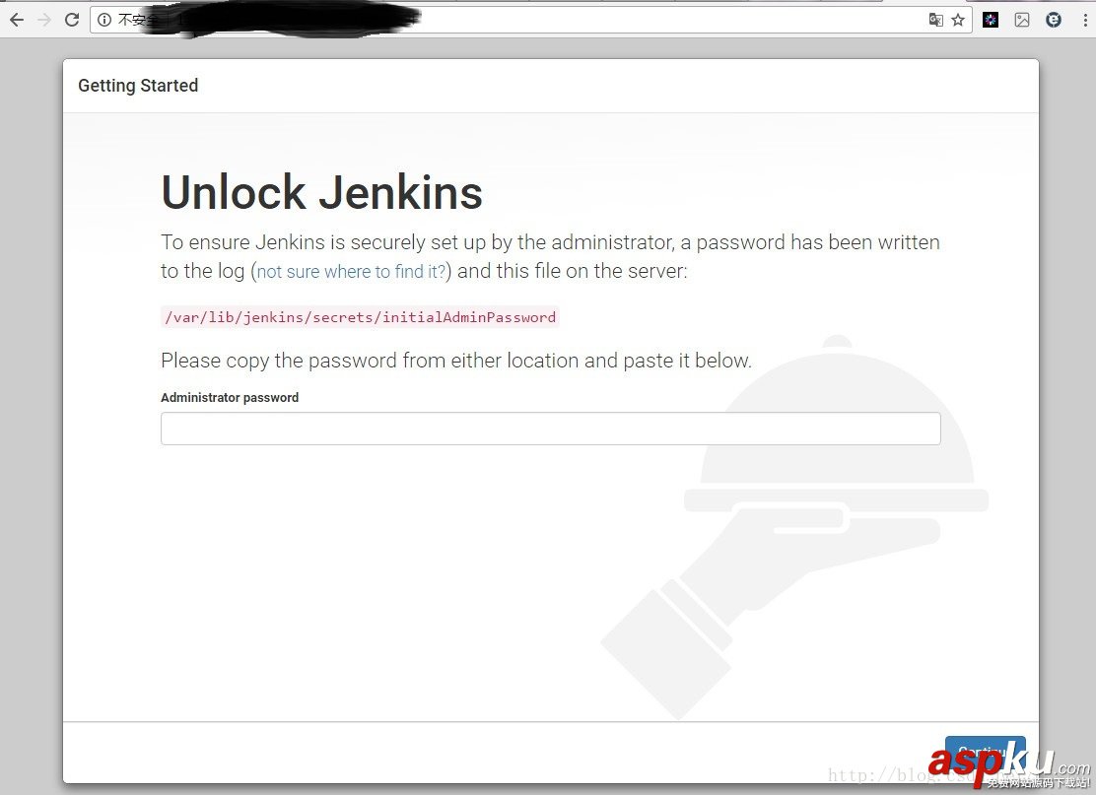Go back with the browser back arrow
The width and height of the screenshot is (1096, 795).
pos(16,20)
